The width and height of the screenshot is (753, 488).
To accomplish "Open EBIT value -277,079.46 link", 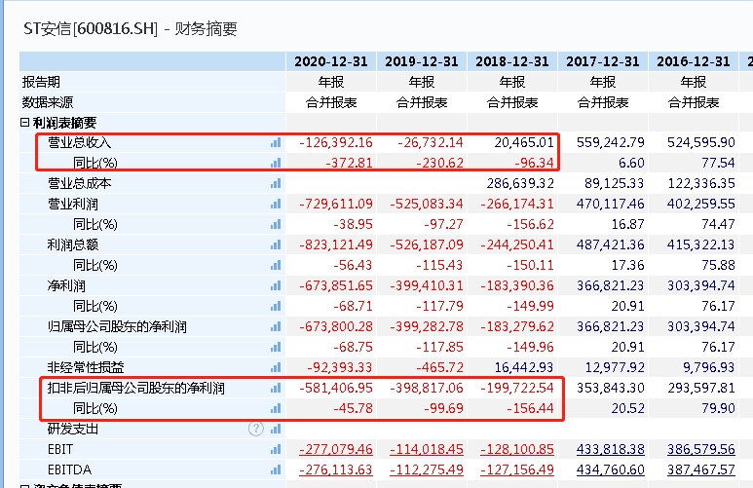I will click(336, 450).
